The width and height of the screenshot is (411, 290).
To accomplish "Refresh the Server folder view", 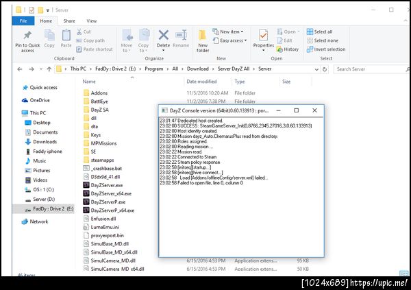I will coord(325,69).
